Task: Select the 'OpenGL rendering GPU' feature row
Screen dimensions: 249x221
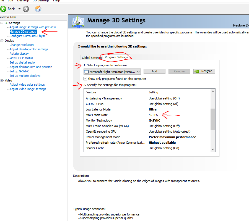Action: coord(147,132)
